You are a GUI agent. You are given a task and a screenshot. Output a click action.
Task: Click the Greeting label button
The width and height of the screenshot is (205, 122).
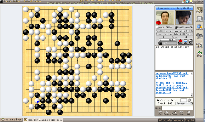(x=158, y=108)
